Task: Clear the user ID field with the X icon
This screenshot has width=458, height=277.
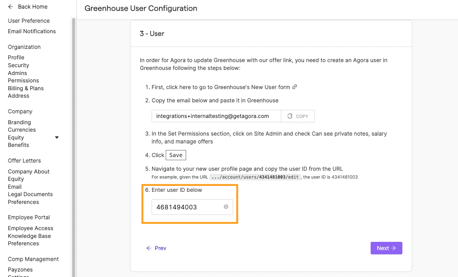Action: 226,207
